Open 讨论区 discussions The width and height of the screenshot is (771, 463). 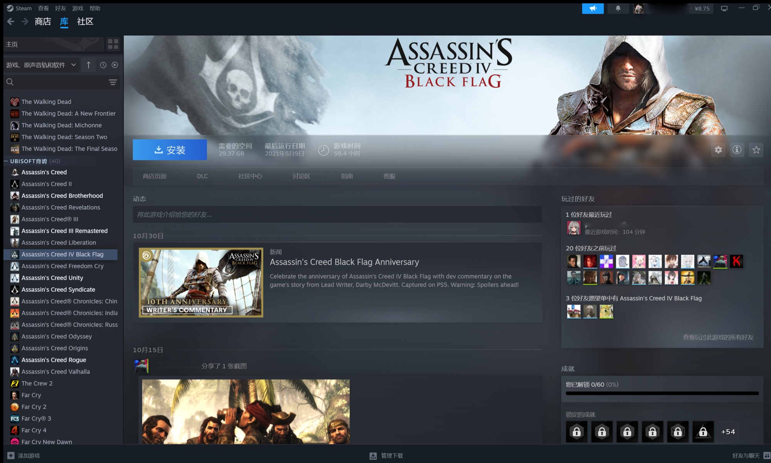coord(301,176)
